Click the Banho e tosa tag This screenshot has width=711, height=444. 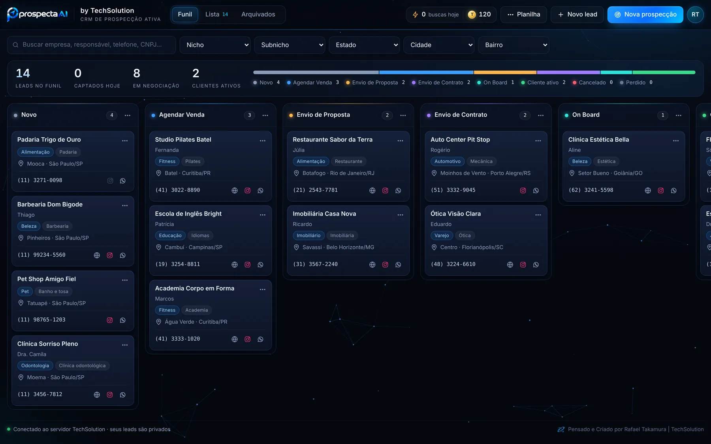coord(53,292)
